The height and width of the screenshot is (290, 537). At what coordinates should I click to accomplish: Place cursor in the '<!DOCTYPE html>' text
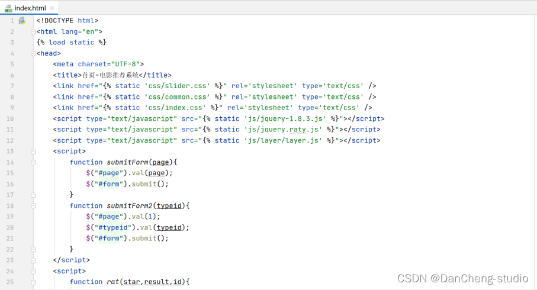[x=67, y=21]
